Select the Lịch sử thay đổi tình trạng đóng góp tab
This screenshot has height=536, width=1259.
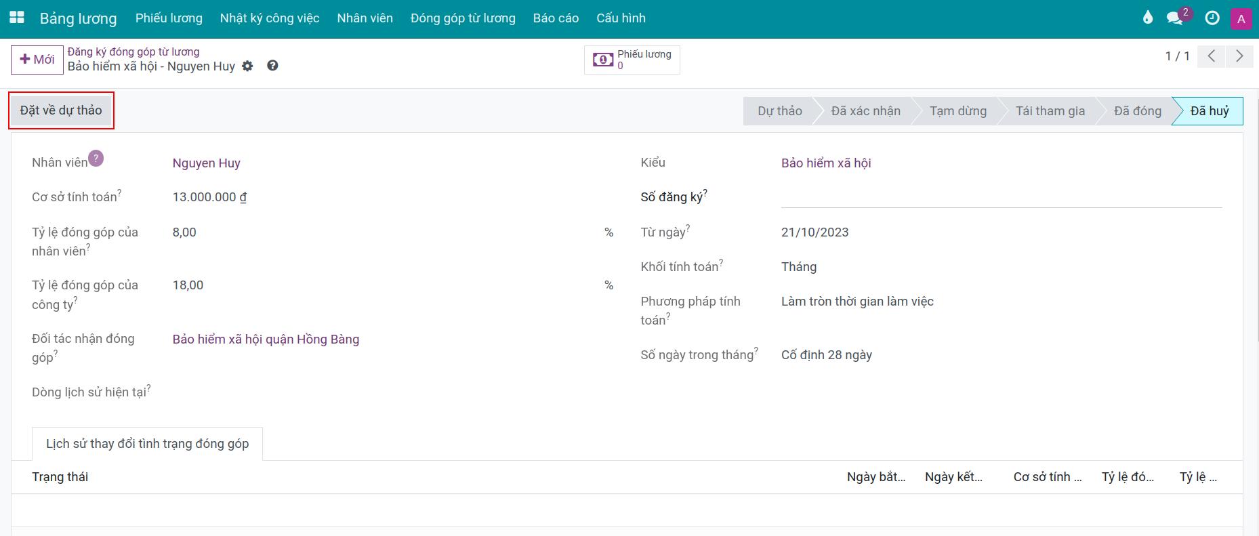(147, 444)
